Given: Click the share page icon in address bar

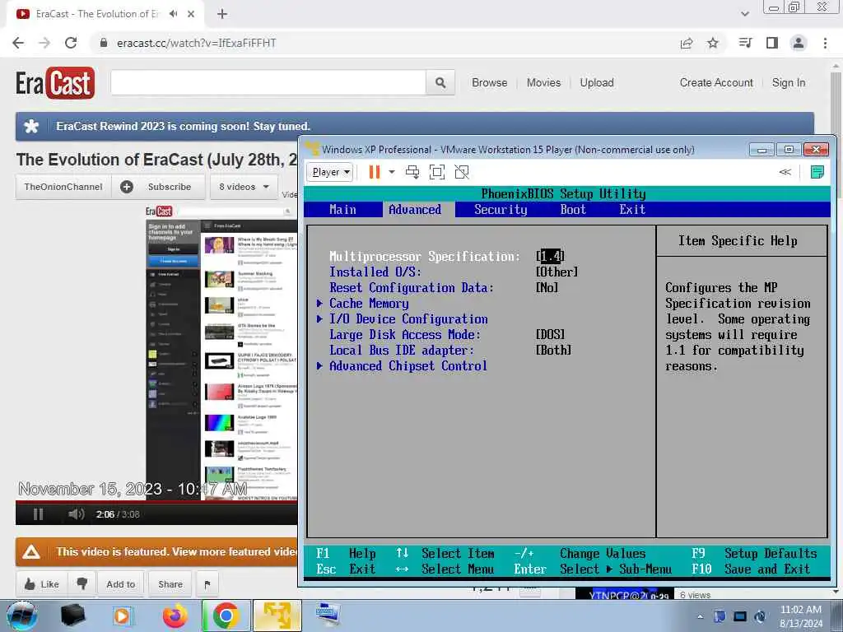Looking at the screenshot, I should pyautogui.click(x=687, y=43).
